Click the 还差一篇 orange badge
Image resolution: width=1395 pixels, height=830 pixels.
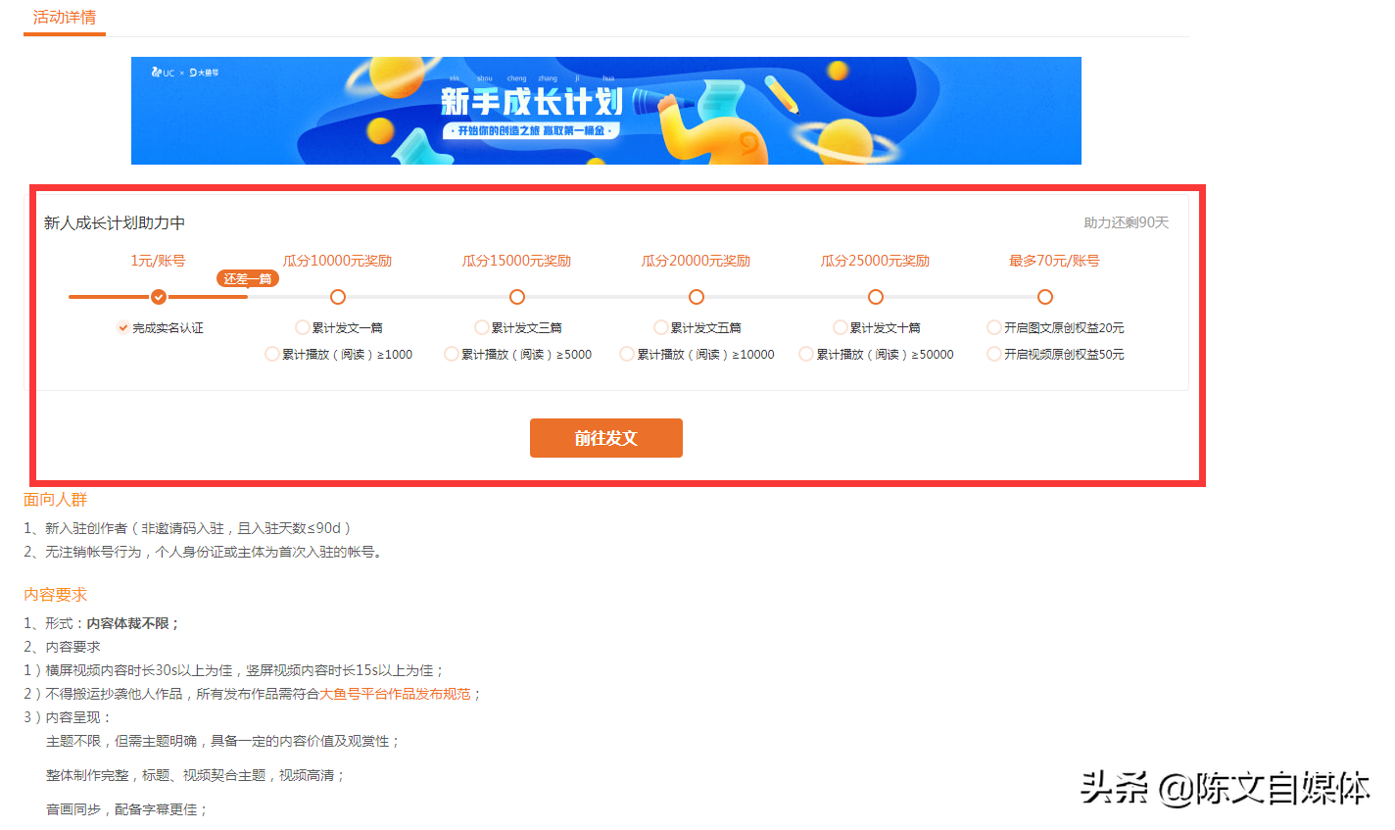(x=247, y=278)
